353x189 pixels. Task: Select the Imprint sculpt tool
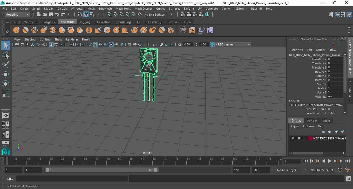point(98,30)
